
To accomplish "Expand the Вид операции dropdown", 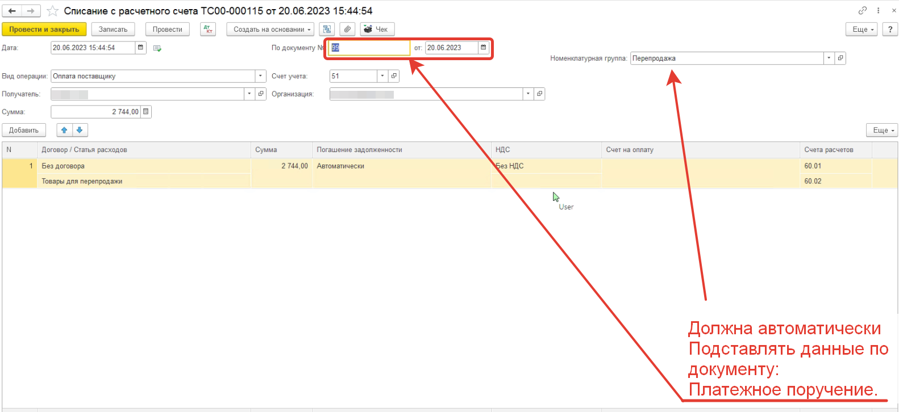I will coord(260,76).
